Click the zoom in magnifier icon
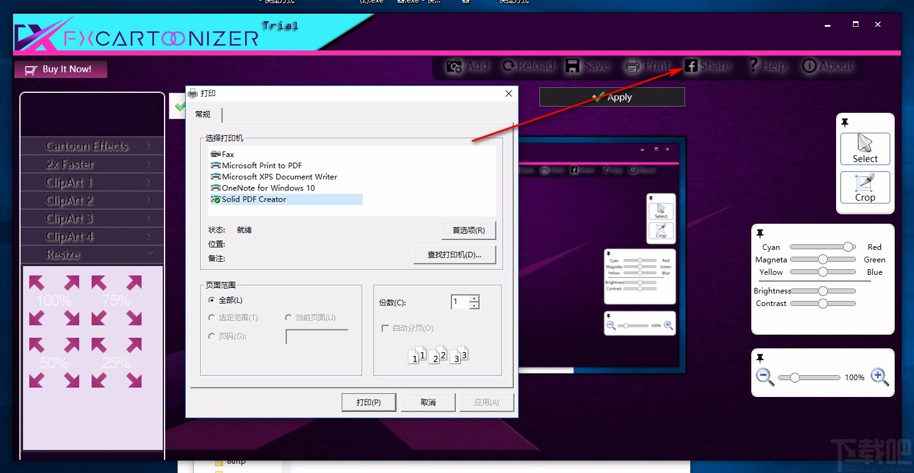 pos(880,377)
